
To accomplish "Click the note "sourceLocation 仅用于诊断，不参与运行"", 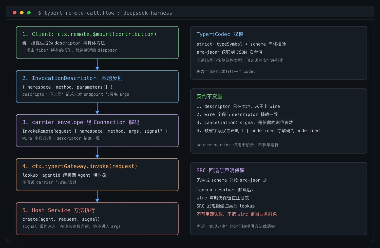I will [238, 145].
